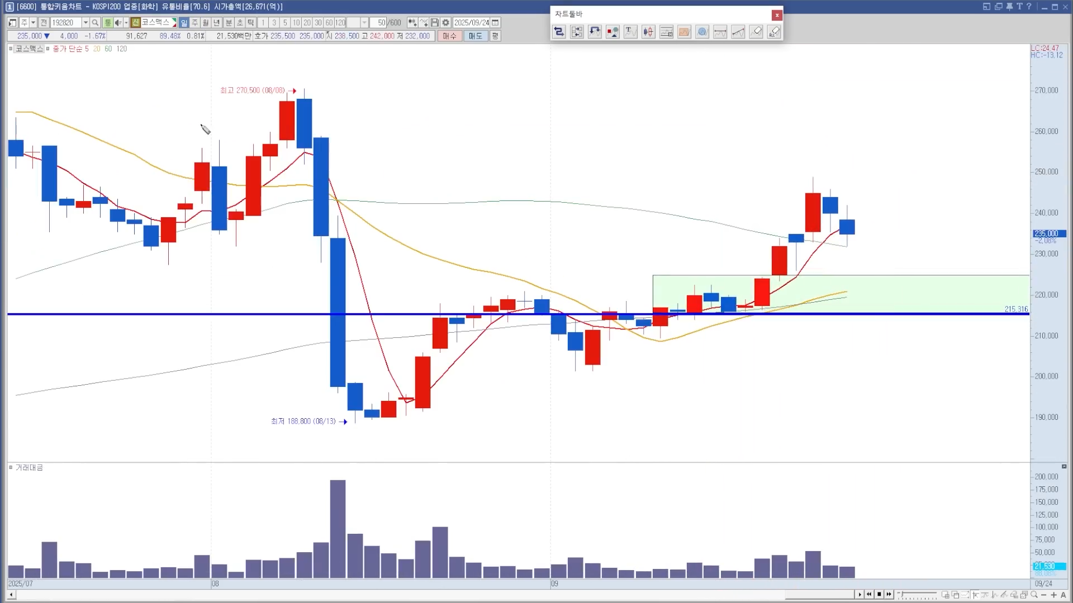Switch to weekly period button 주
The image size is (1073, 603).
194,23
